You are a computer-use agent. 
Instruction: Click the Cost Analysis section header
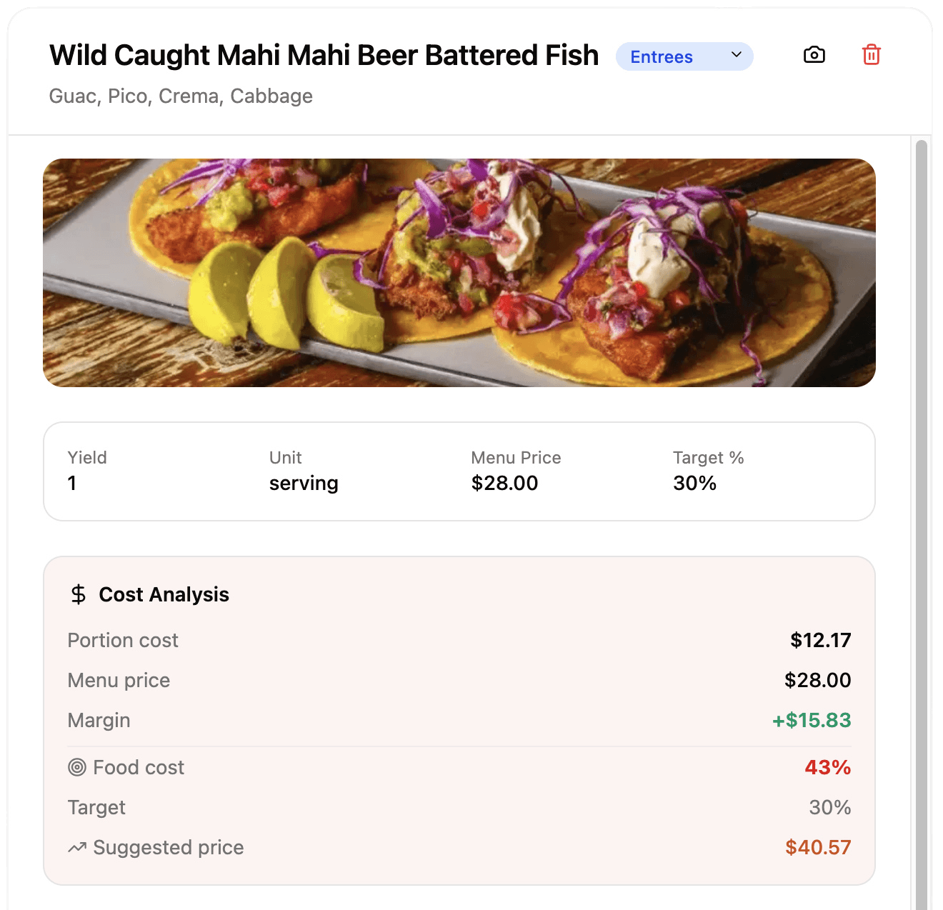[164, 594]
